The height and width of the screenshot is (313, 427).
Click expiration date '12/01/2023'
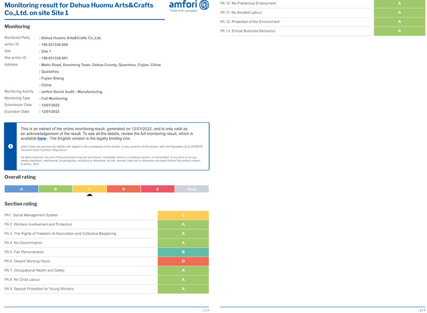[50, 112]
